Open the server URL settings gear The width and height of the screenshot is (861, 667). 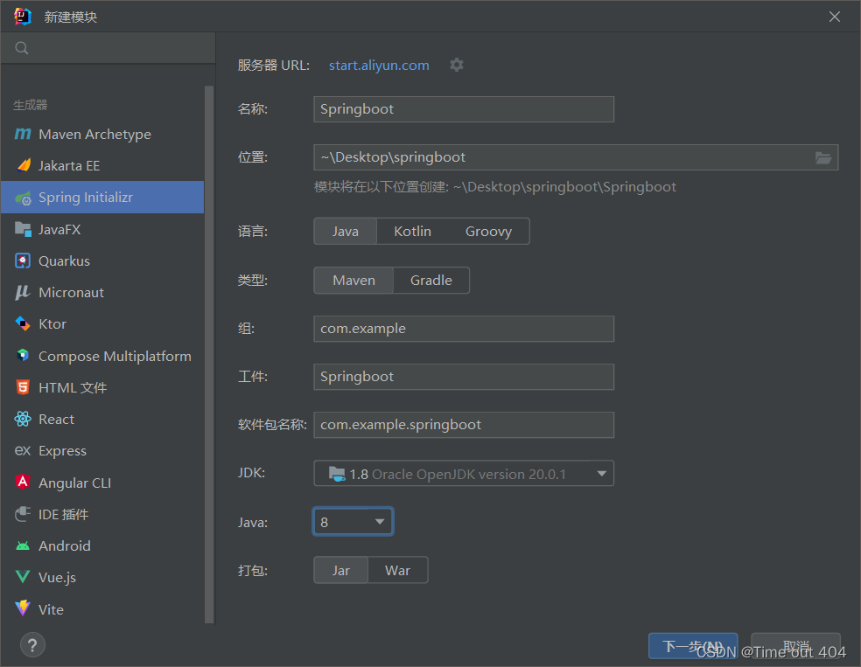click(456, 65)
